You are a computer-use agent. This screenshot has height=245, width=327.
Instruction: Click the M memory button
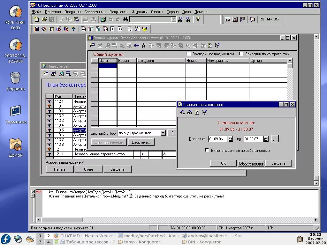(x=262, y=19)
